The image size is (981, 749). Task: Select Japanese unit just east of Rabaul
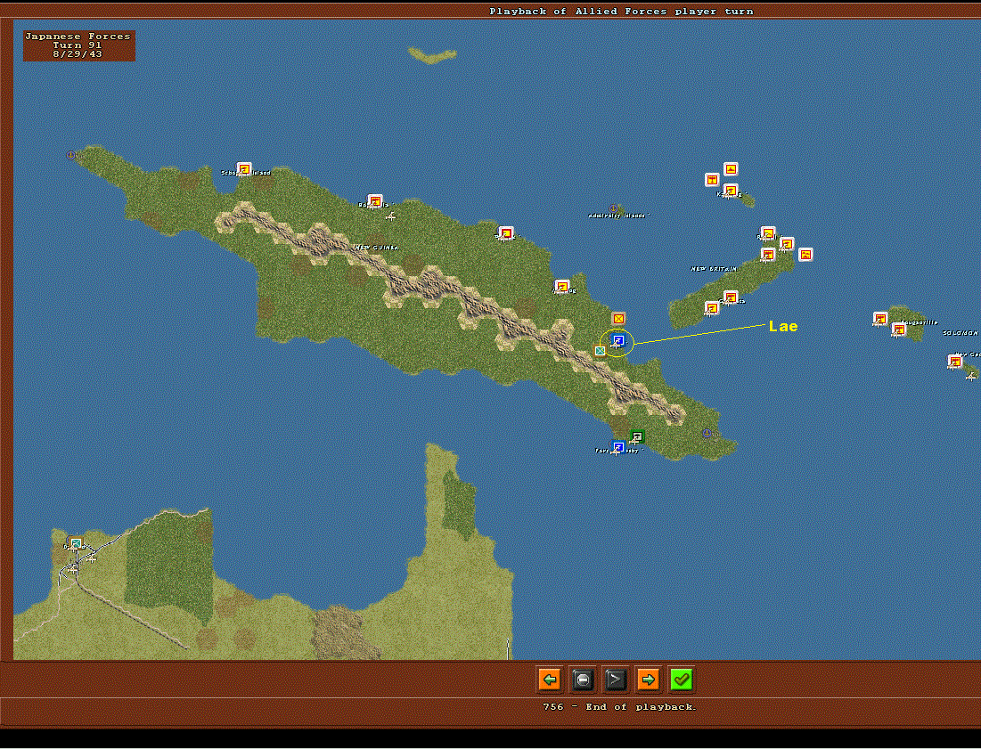click(x=787, y=244)
